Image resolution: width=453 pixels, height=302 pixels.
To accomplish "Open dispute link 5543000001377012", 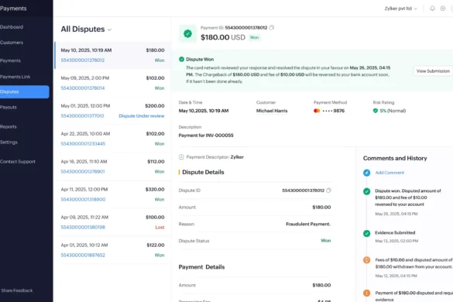I will [82, 116].
